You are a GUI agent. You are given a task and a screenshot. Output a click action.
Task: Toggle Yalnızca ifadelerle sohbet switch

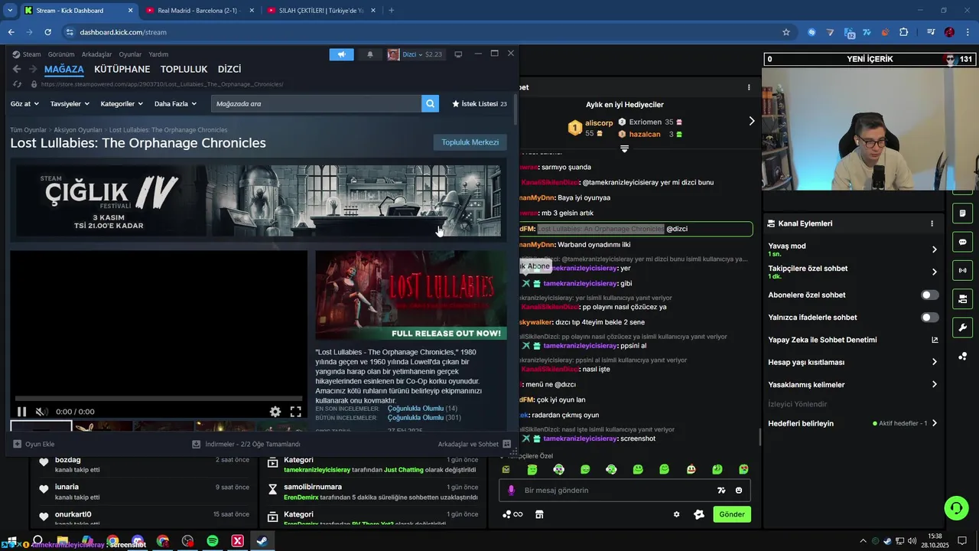click(929, 317)
